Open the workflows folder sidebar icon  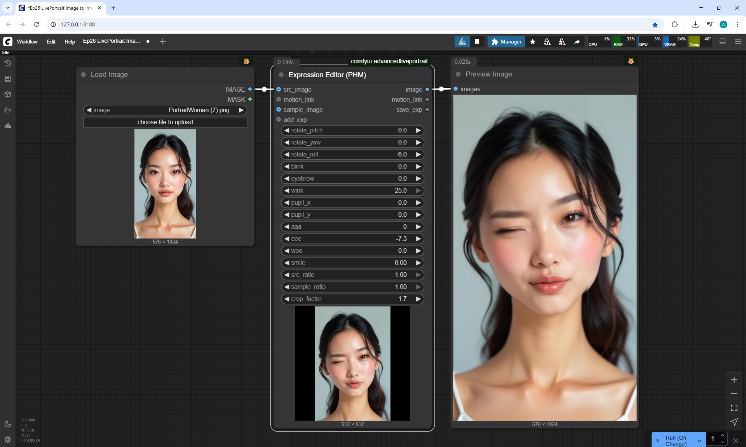7,110
